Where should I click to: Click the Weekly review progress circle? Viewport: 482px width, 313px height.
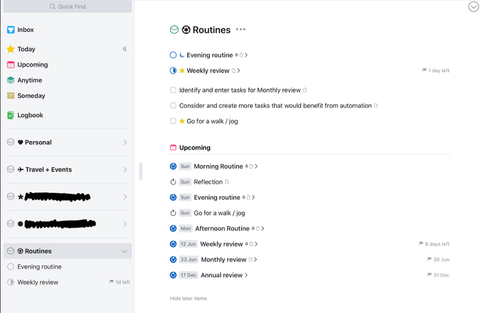click(x=173, y=71)
